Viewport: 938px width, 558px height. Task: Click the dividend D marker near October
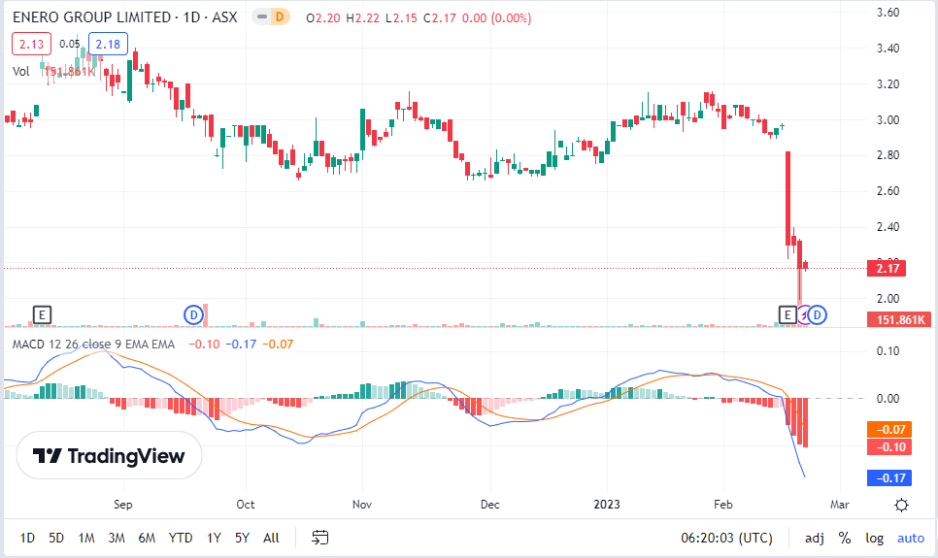[193, 313]
